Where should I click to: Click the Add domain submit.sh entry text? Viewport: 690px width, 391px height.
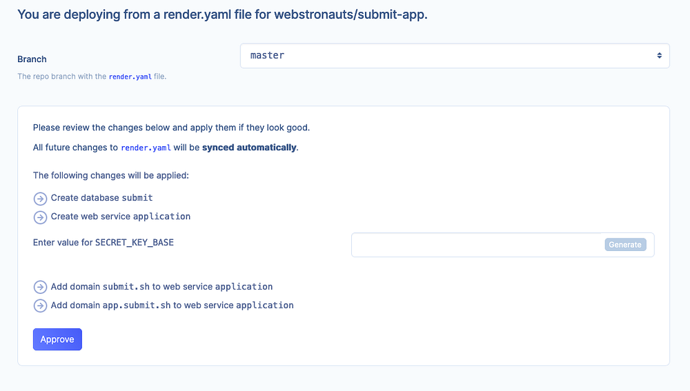161,286
